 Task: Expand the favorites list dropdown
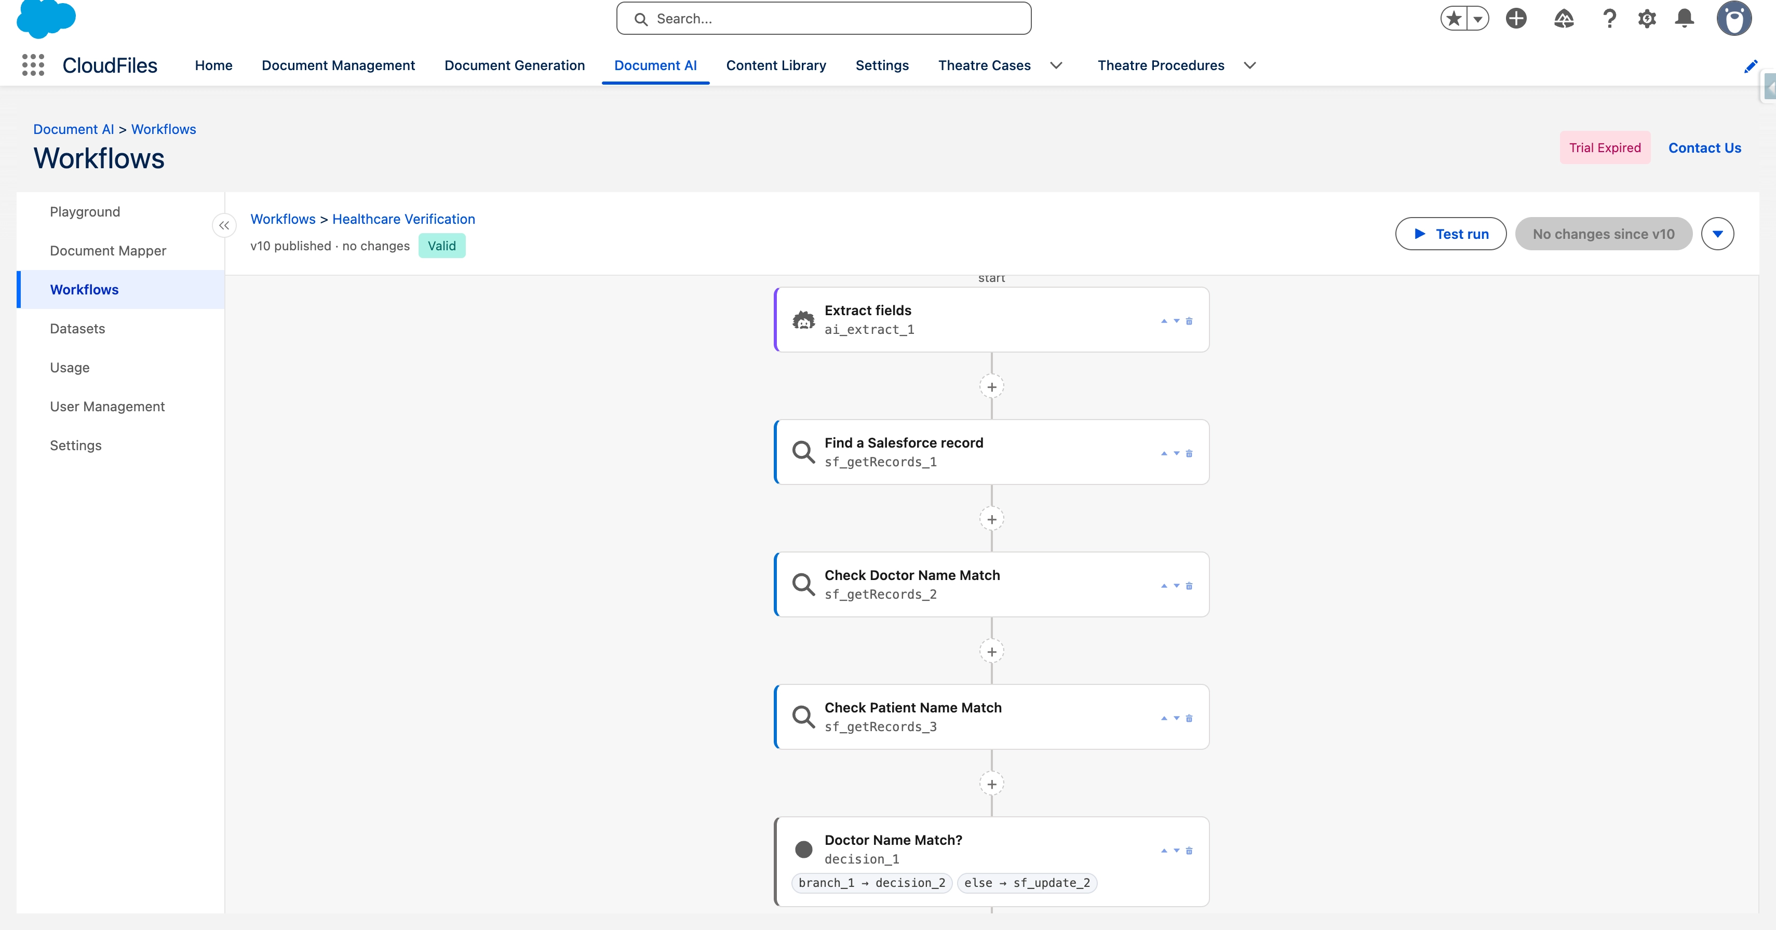(x=1477, y=19)
